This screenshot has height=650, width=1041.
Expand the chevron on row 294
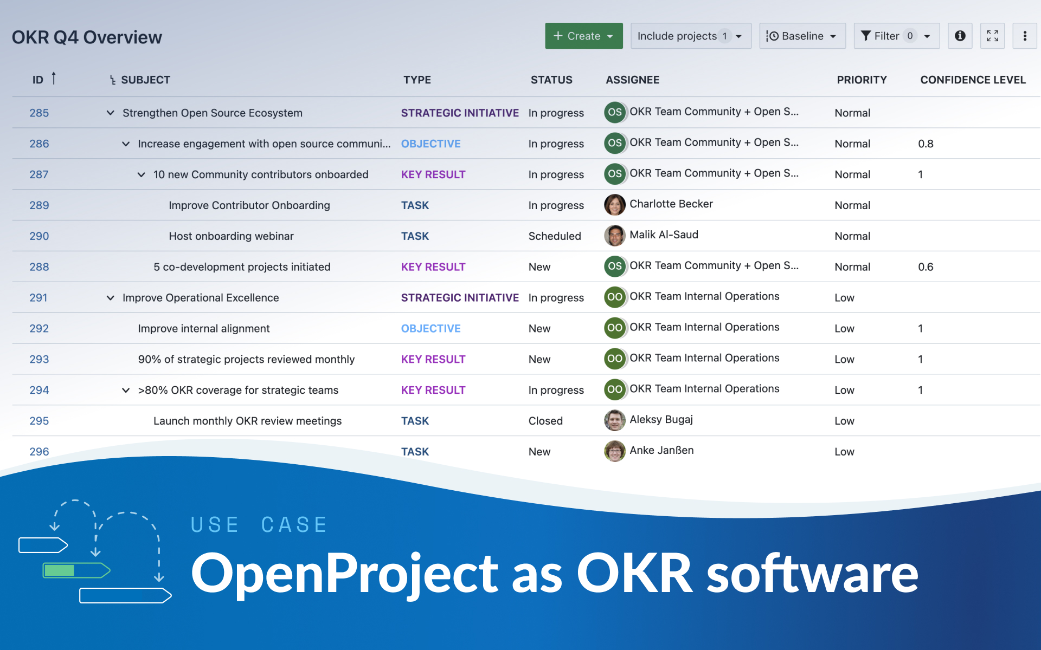[125, 390]
